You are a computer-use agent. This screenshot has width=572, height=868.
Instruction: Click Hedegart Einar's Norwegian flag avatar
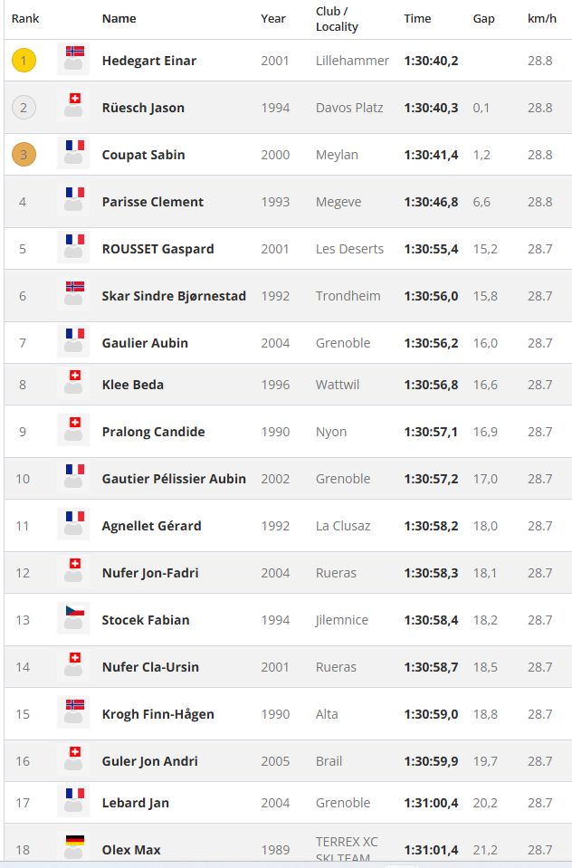point(74,59)
